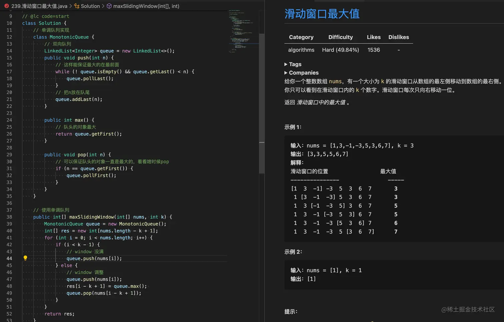504x322 pixels.
Task: Click the code minimap preview
Action: click(243, 31)
